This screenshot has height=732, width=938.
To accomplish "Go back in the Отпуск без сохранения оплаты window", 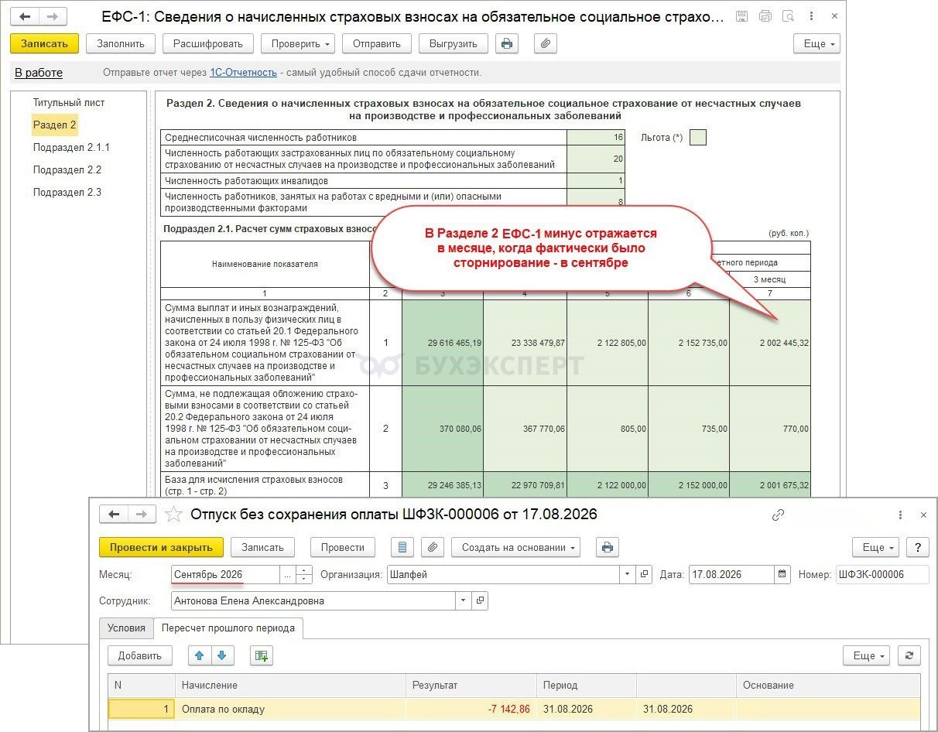I will tap(115, 514).
